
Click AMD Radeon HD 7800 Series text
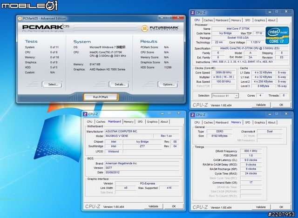108,69
